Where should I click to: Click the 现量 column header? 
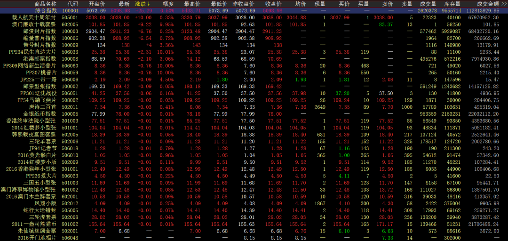tap(320, 4)
